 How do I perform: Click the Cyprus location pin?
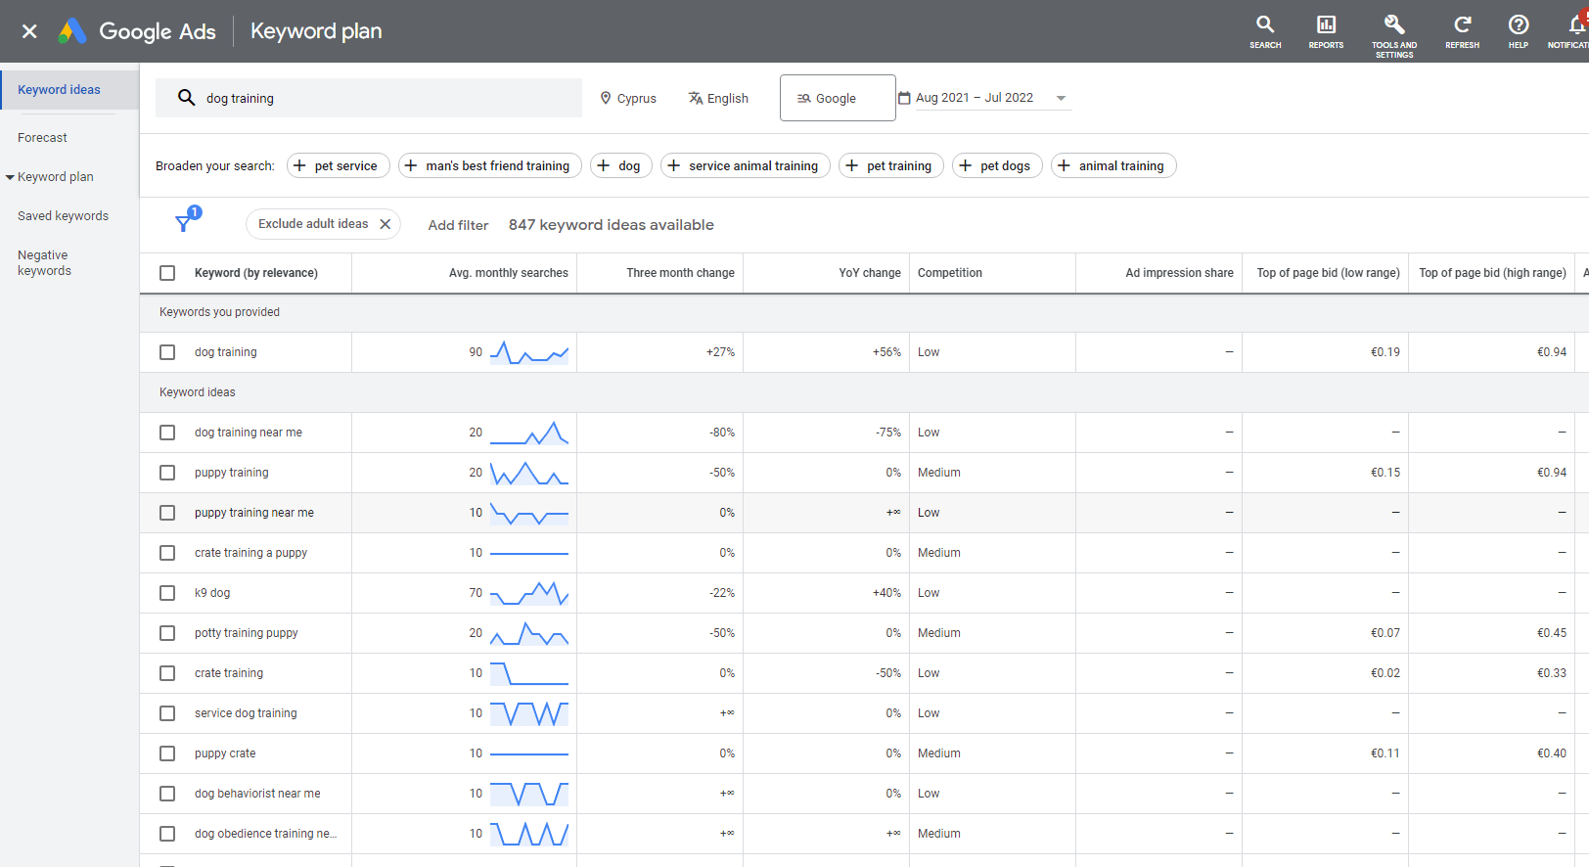point(606,98)
